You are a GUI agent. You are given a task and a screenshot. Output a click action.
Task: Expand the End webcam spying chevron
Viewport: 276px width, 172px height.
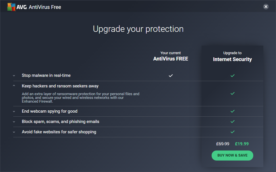[x=14, y=111]
